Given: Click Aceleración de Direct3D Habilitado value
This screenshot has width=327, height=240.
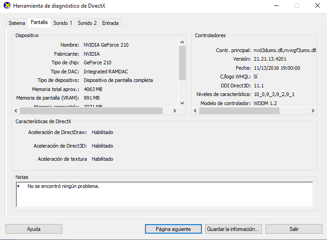Looking at the screenshot, I should click(103, 146).
